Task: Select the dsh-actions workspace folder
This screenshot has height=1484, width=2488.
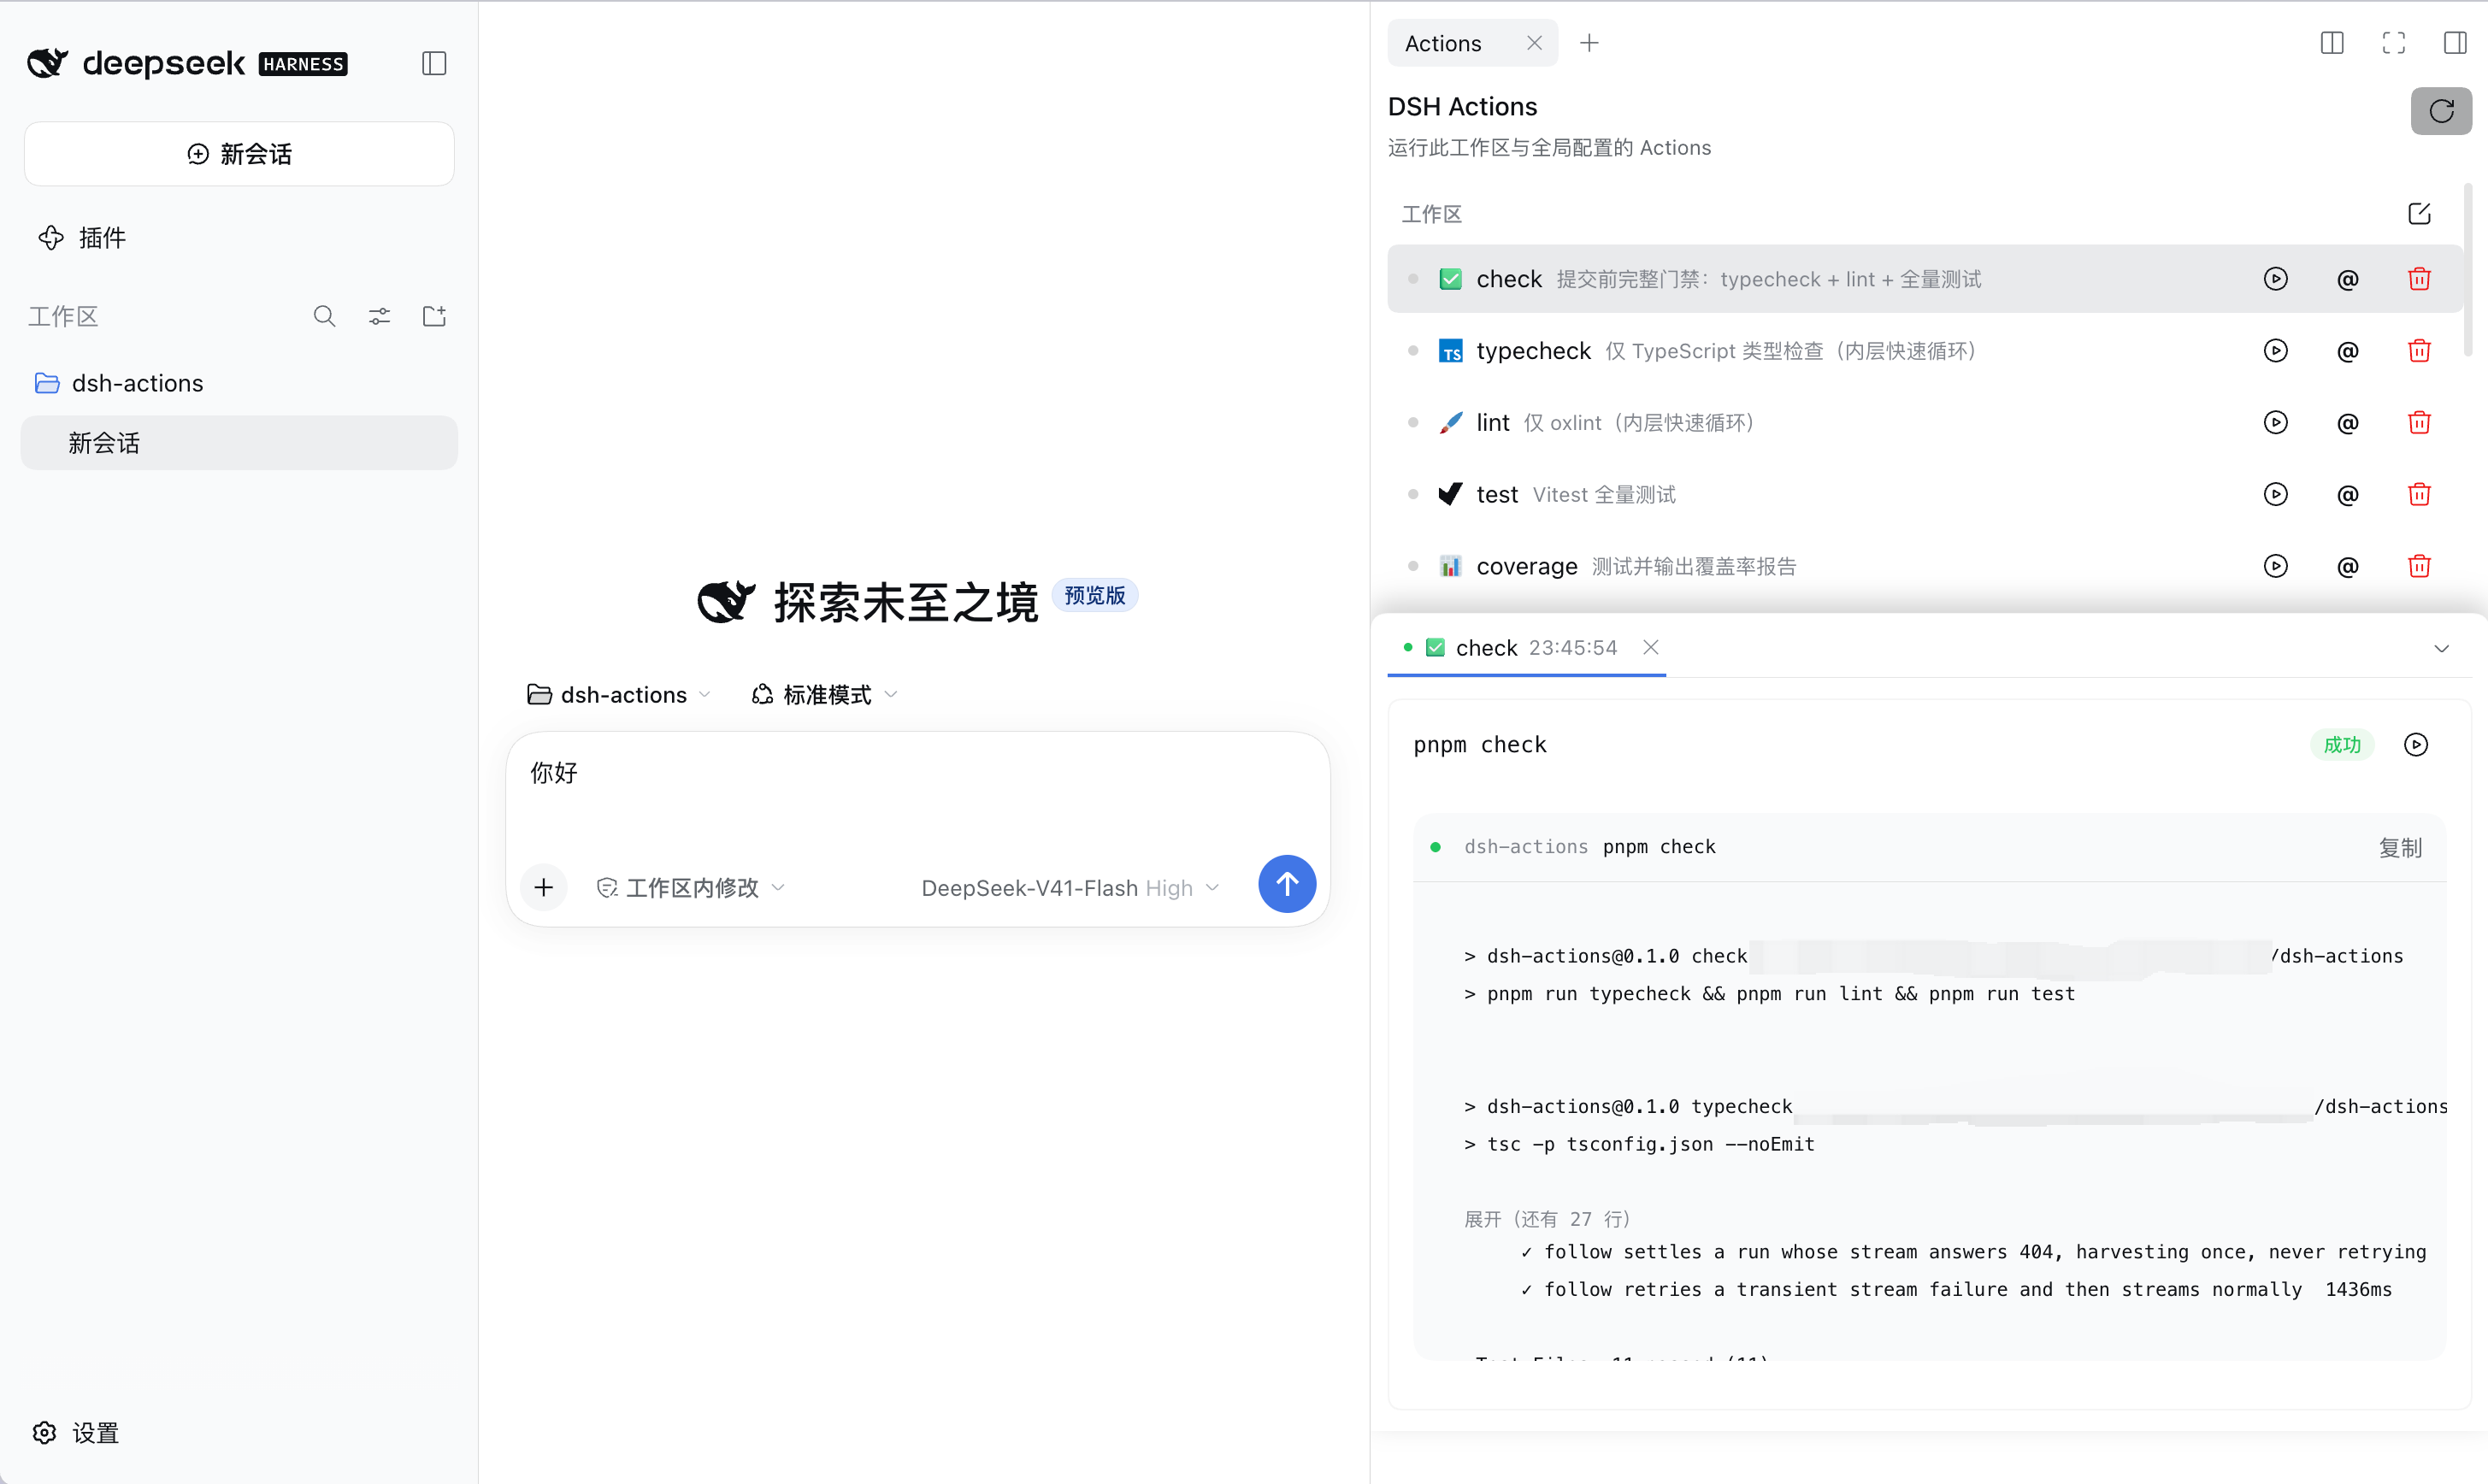Action: coord(239,383)
